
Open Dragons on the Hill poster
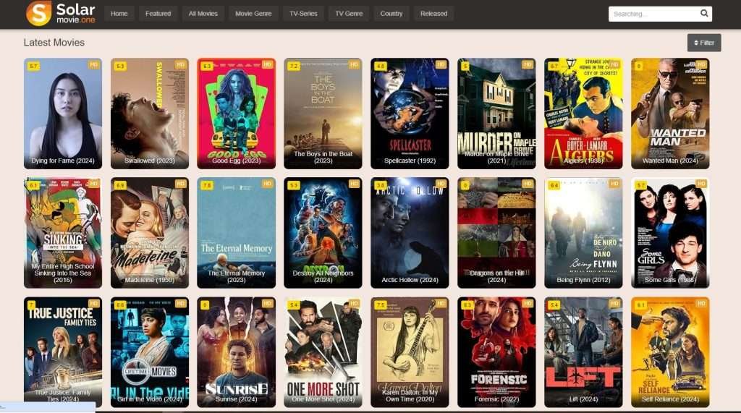pyautogui.click(x=496, y=232)
